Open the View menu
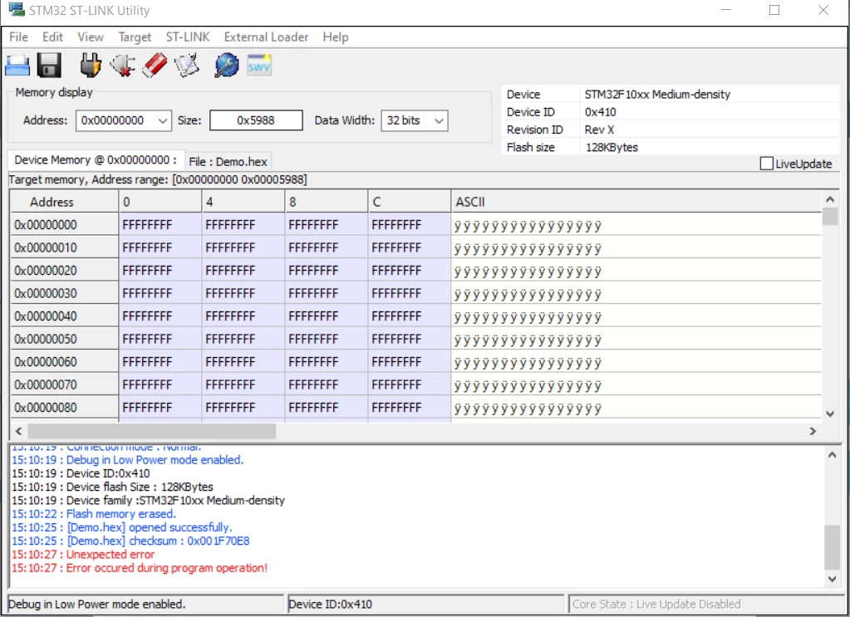Image resolution: width=850 pixels, height=617 pixels. (91, 37)
